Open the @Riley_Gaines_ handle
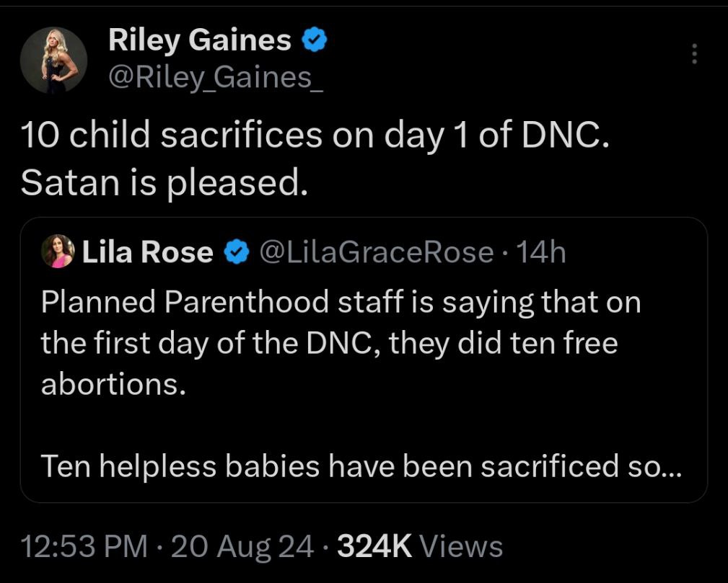728x583 pixels. point(216,77)
